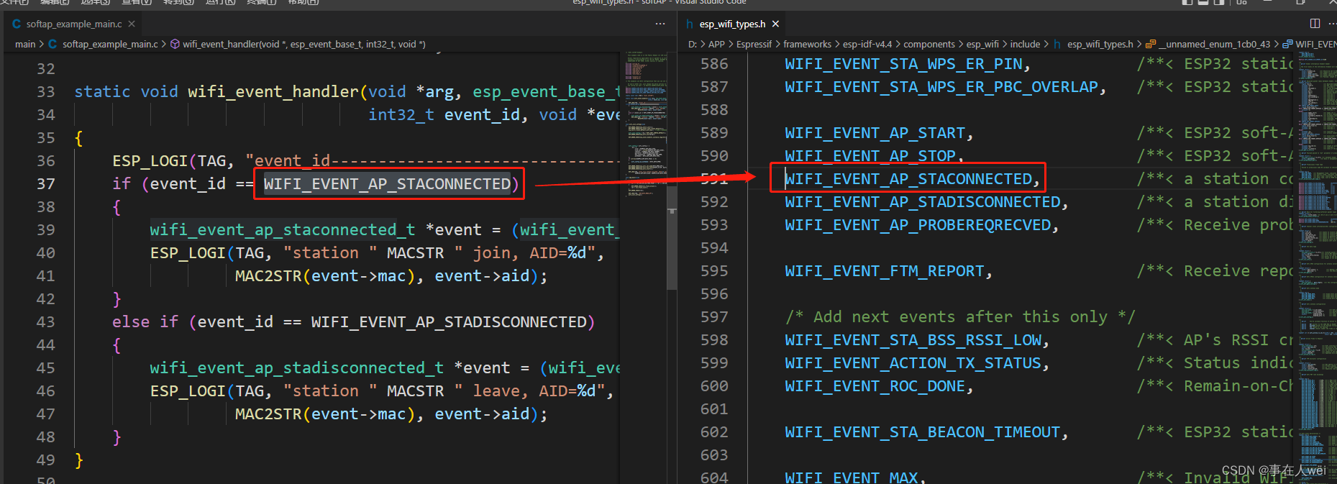Split the right editor group
This screenshot has width=1337, height=484.
tap(1315, 24)
